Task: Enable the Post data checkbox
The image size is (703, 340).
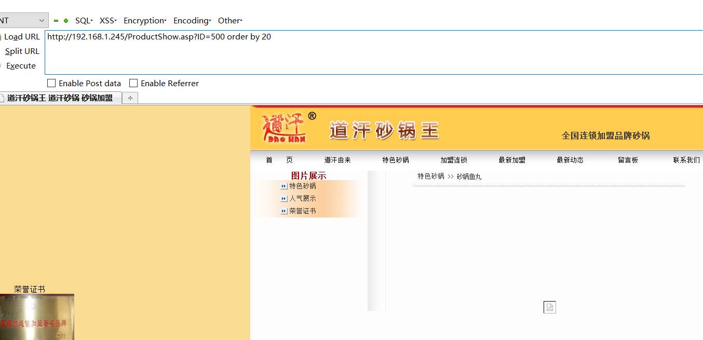Action: 51,83
